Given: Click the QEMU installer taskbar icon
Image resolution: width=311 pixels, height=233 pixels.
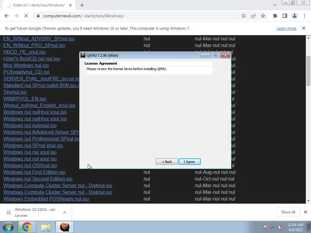Looking at the screenshot, I should click(65, 227).
